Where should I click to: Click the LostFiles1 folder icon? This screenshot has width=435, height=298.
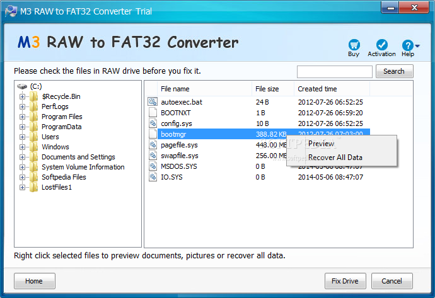pyautogui.click(x=34, y=187)
